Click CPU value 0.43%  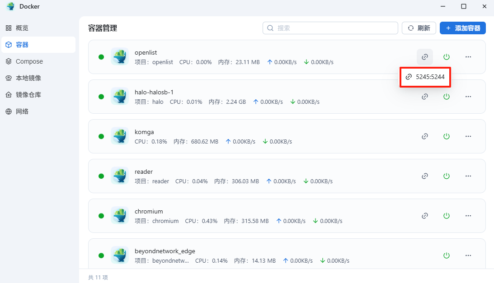tap(210, 221)
